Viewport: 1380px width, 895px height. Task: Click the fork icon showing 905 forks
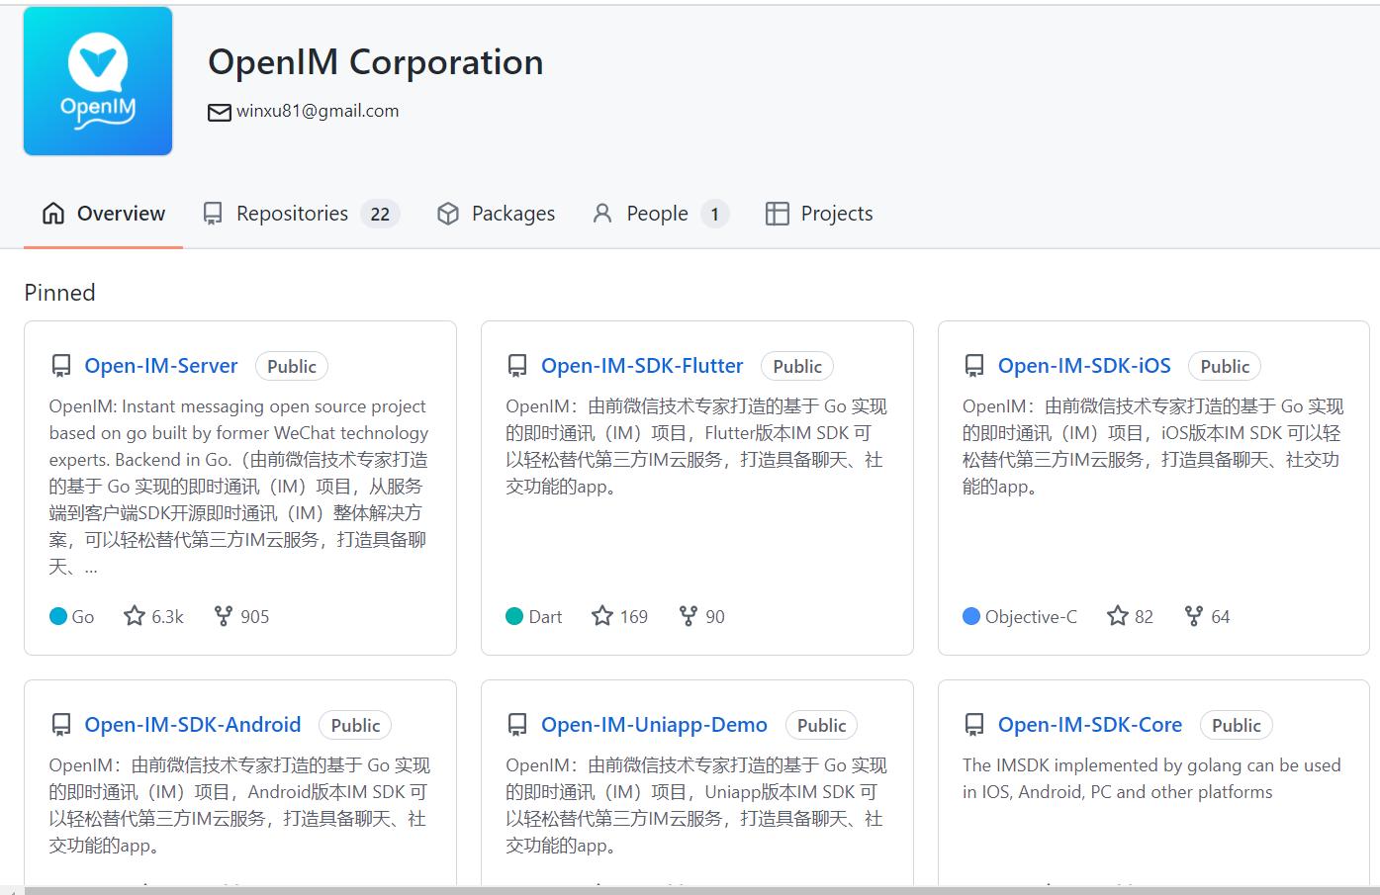click(224, 616)
